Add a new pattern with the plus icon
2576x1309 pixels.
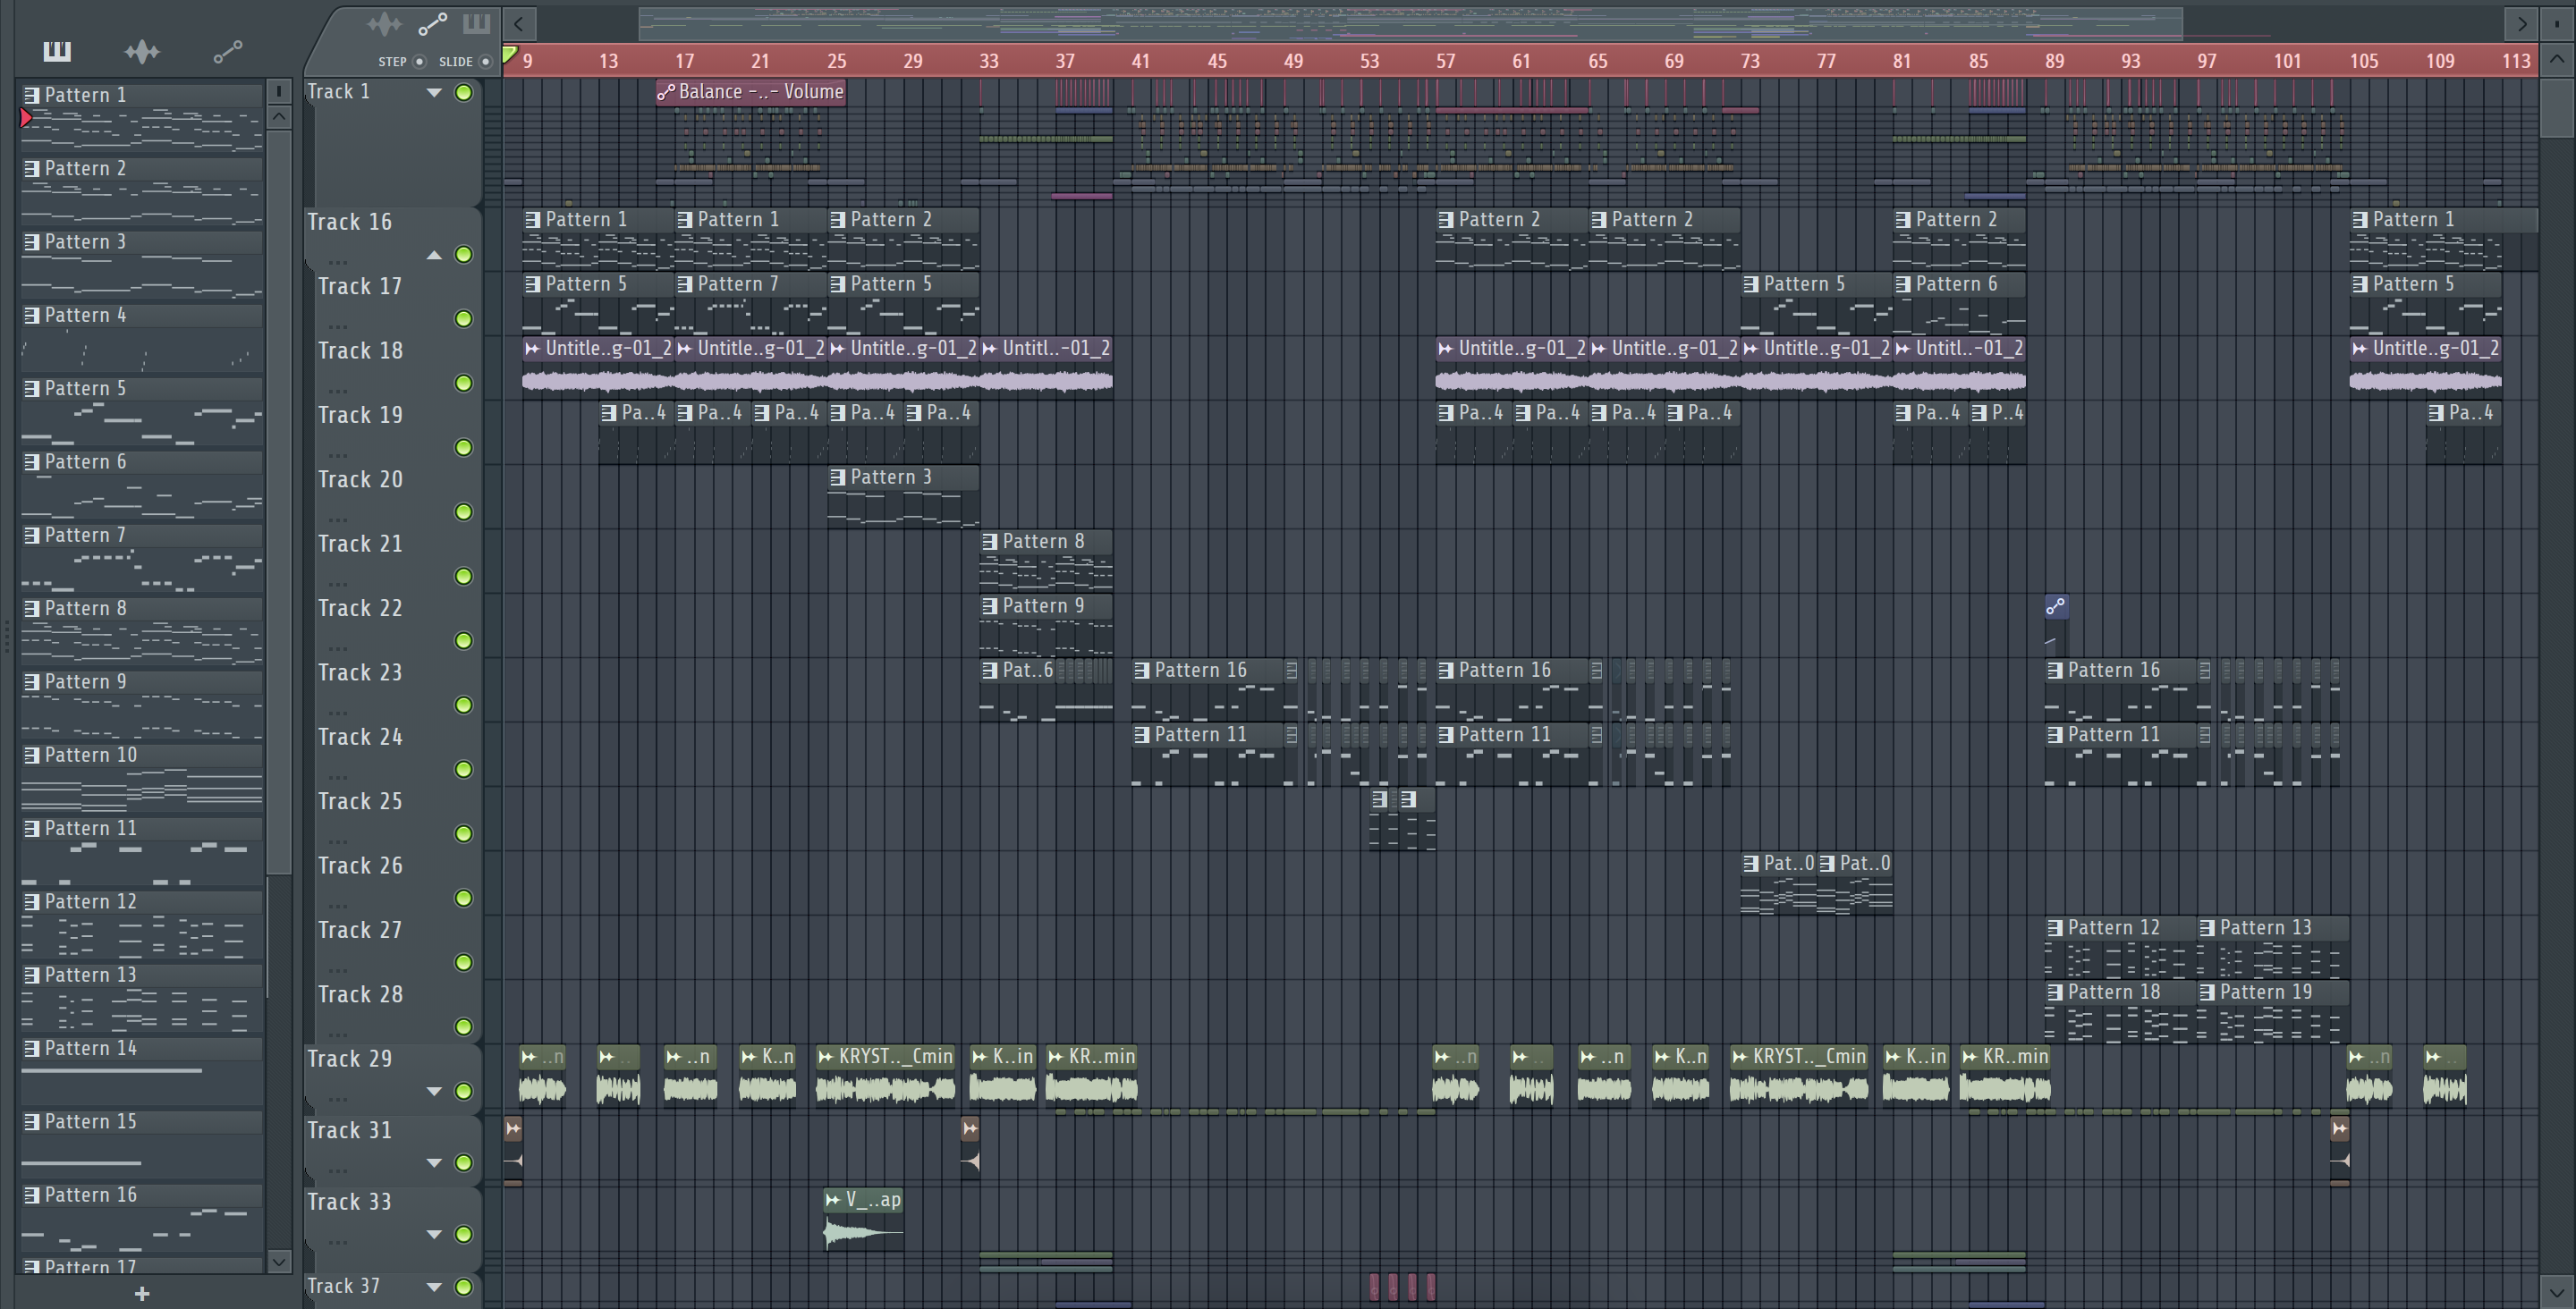[142, 1293]
